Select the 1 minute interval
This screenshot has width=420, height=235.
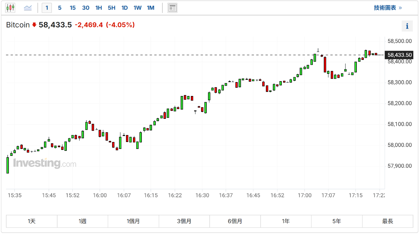pyautogui.click(x=47, y=8)
